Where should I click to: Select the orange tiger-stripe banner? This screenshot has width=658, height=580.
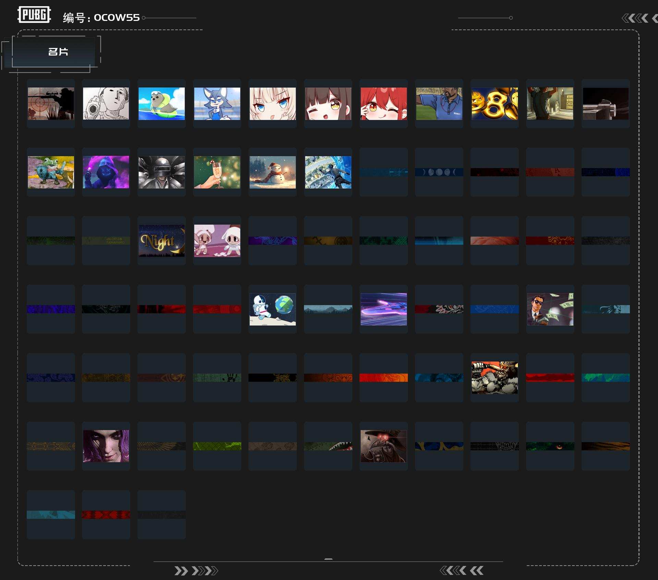(606, 446)
